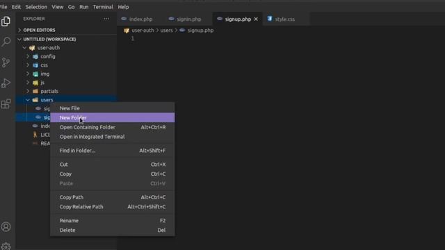Viewport: 445px width, 250px height.
Task: Open the View menu
Action: coord(58,7)
